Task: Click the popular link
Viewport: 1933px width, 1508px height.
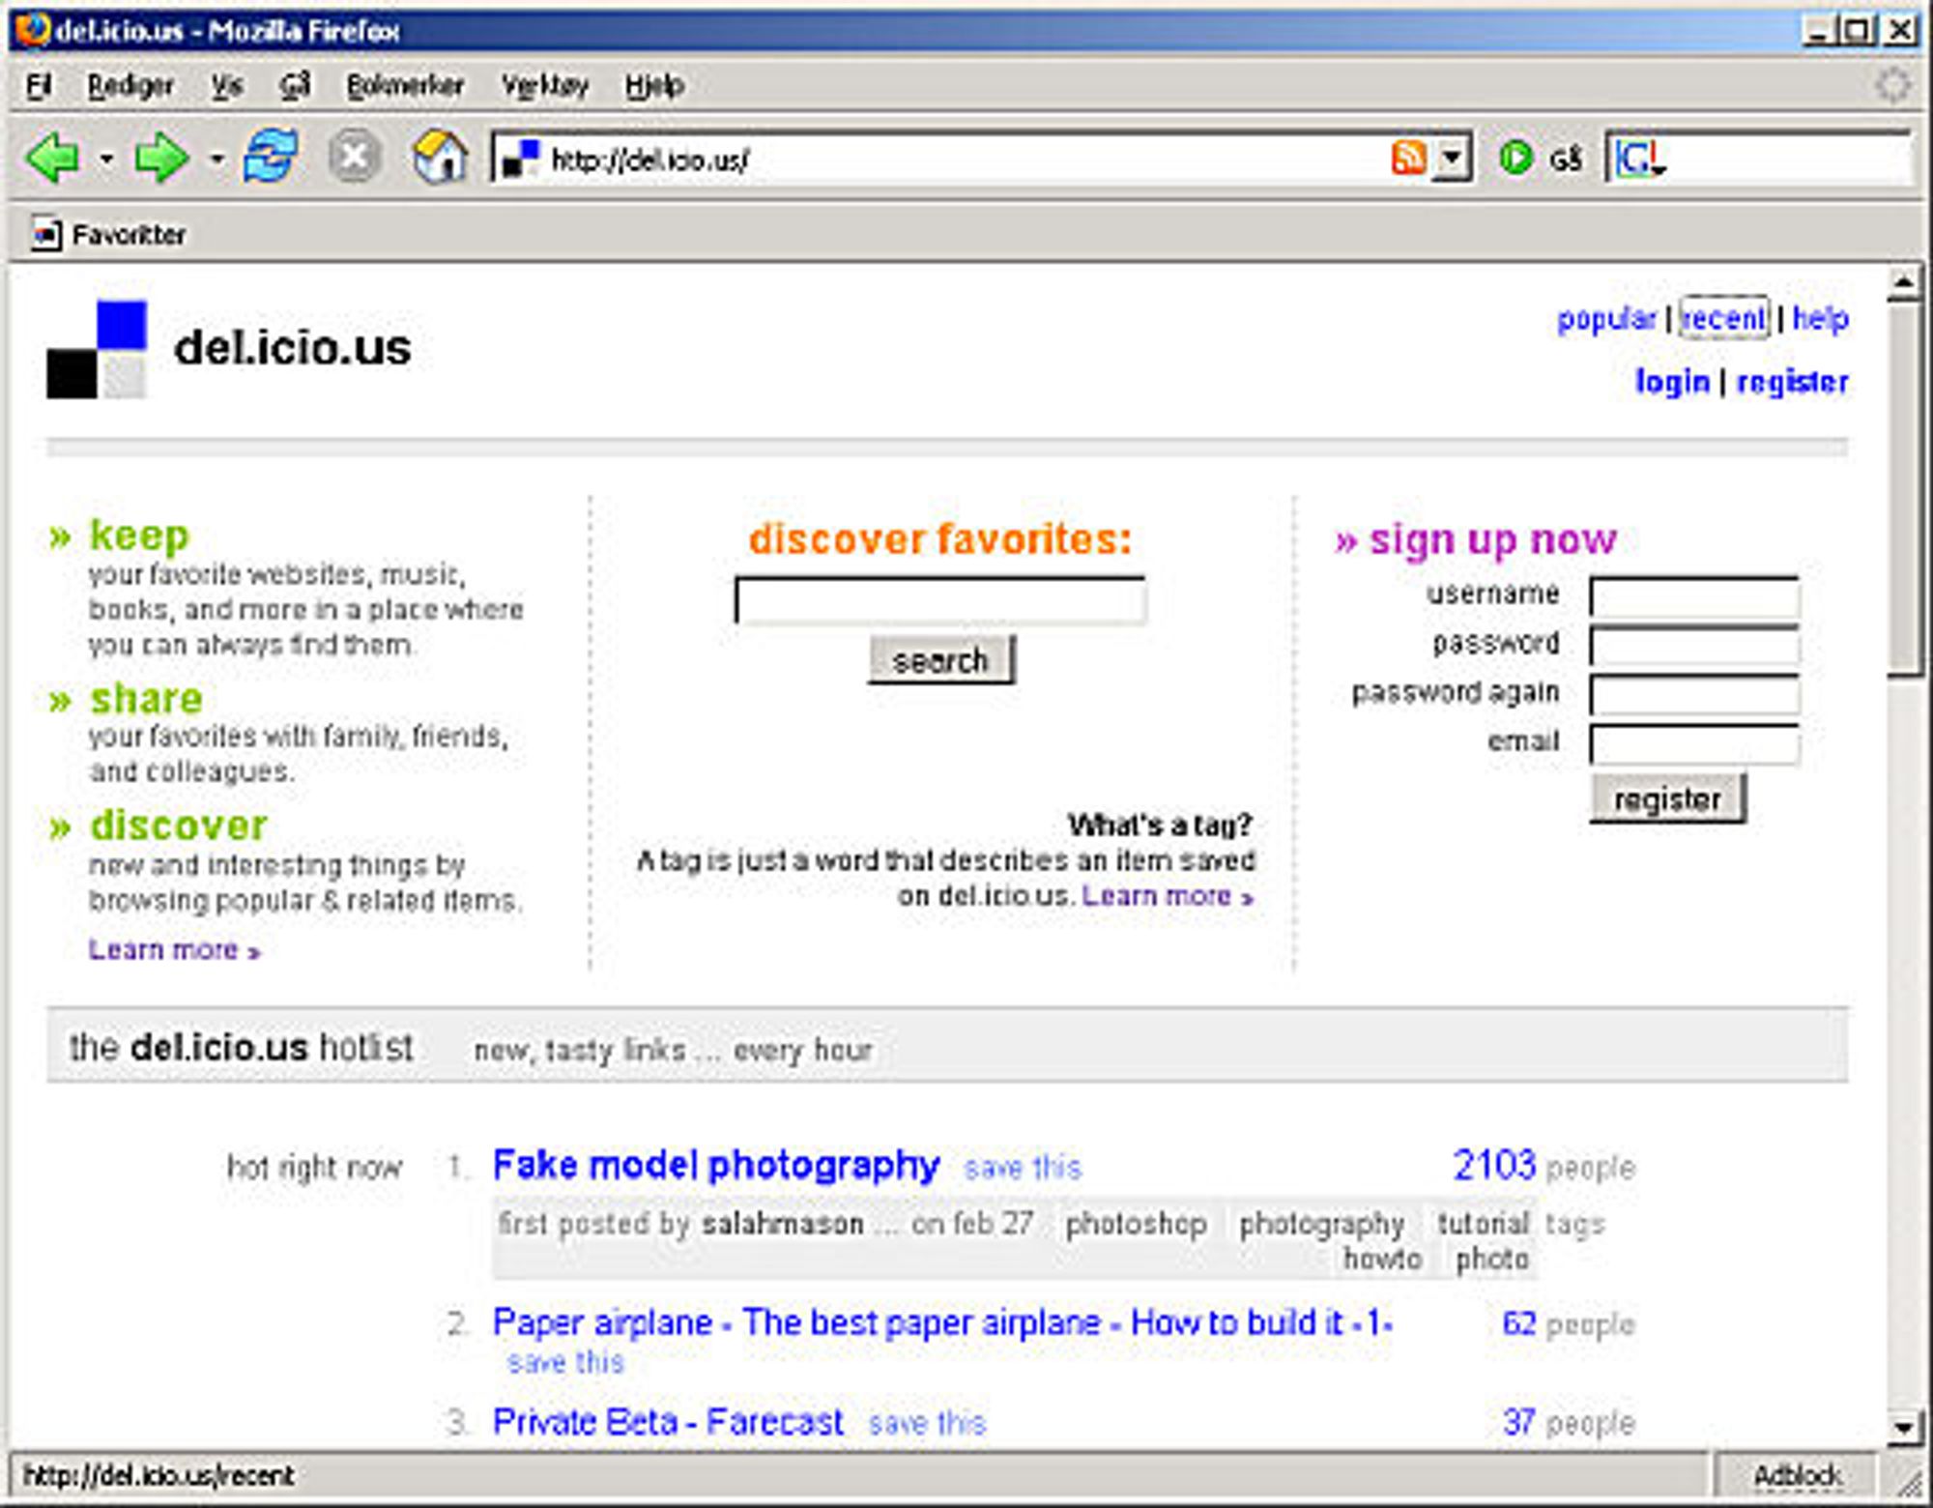Action: (x=1606, y=318)
